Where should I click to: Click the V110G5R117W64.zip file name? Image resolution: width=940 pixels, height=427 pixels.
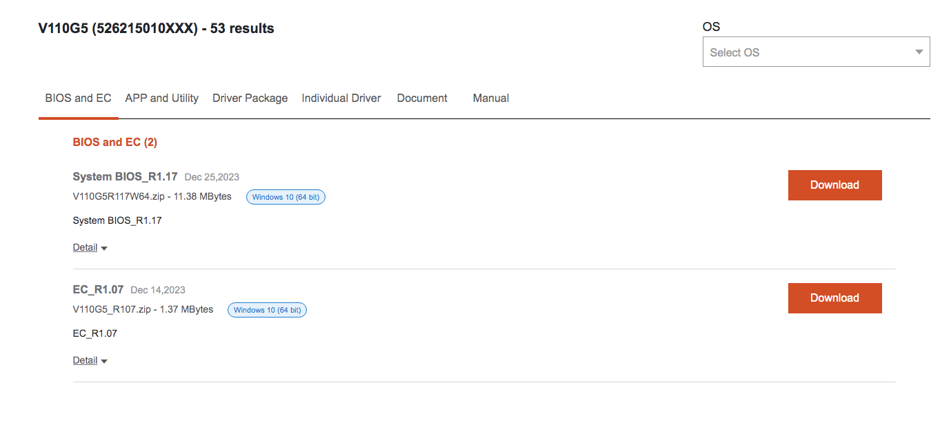tap(118, 196)
